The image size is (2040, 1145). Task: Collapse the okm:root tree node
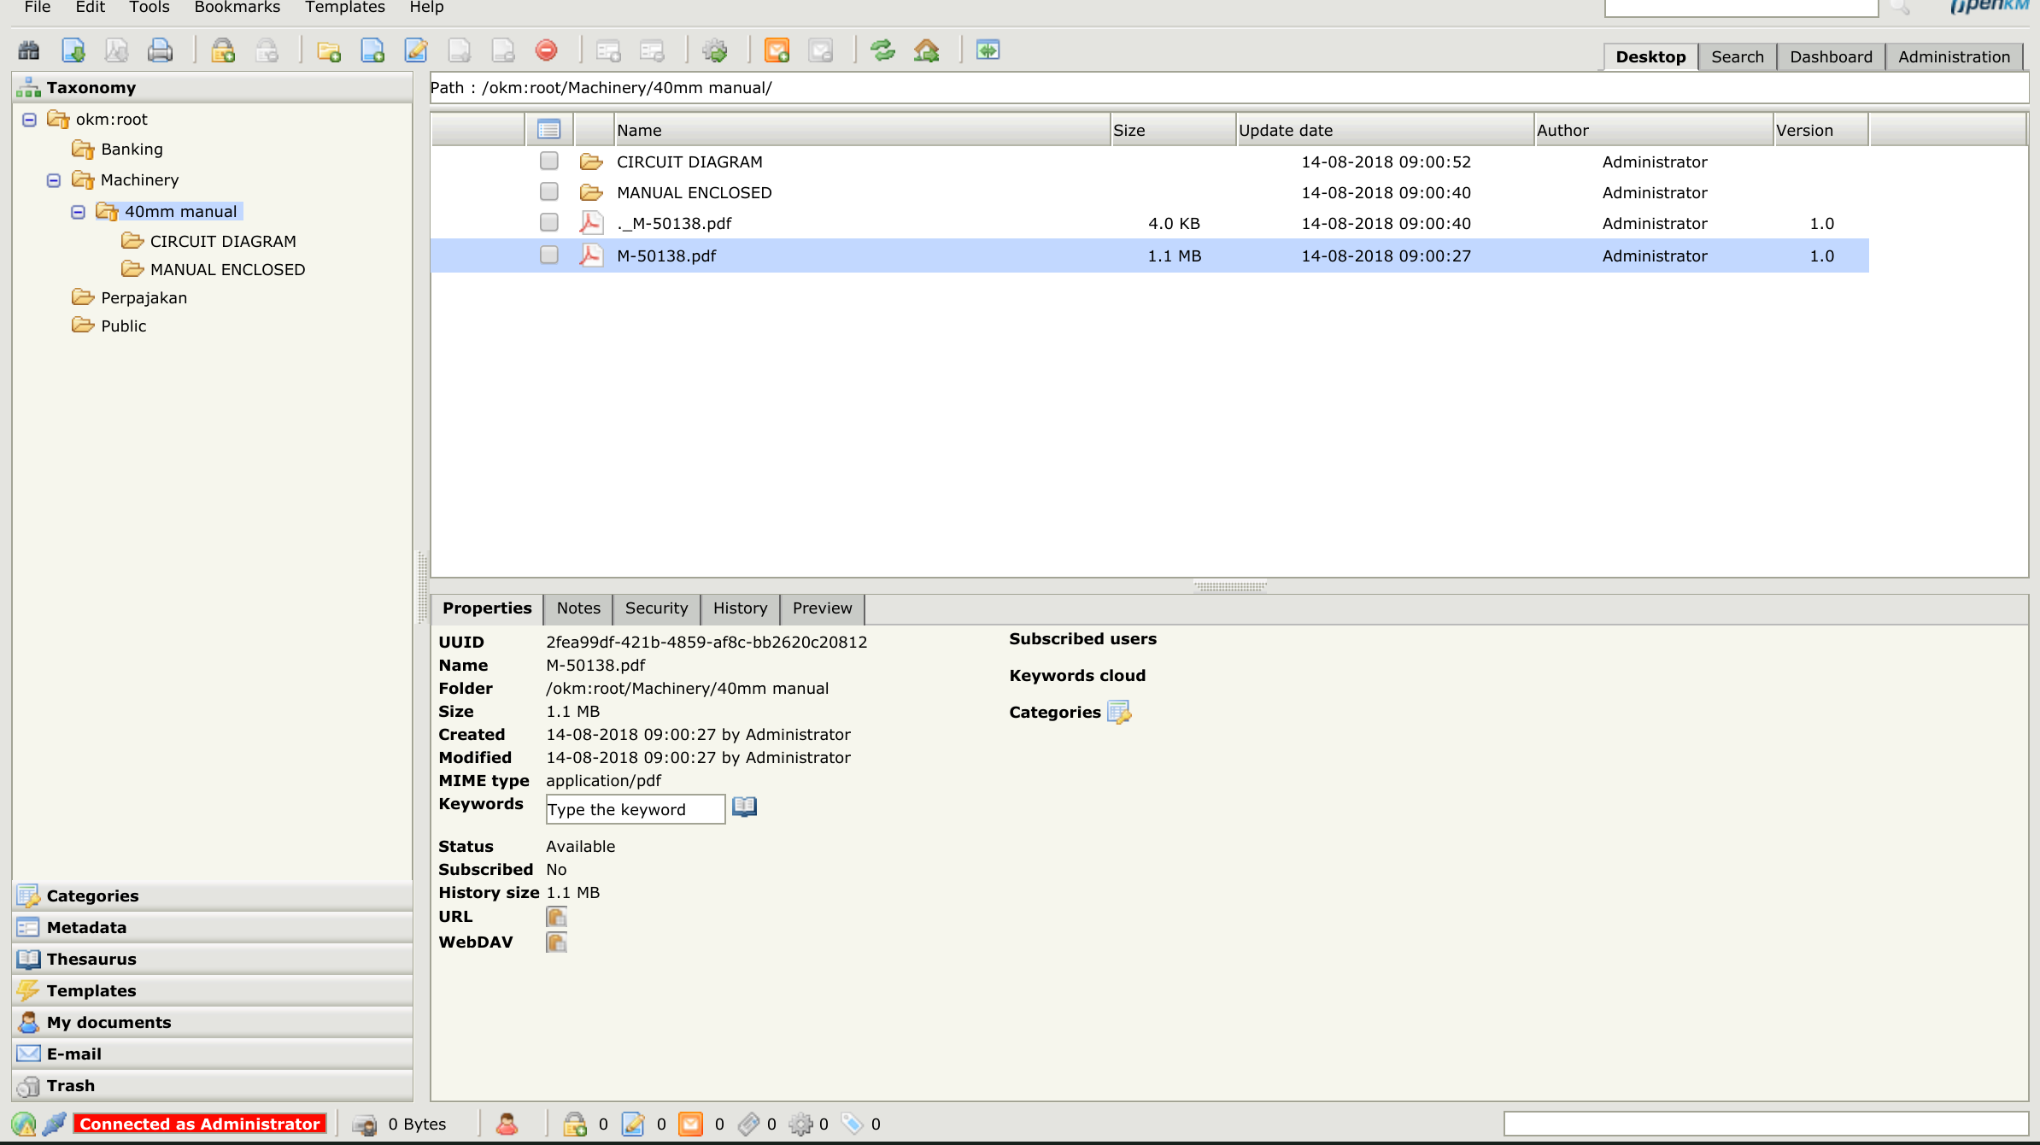[x=29, y=120]
